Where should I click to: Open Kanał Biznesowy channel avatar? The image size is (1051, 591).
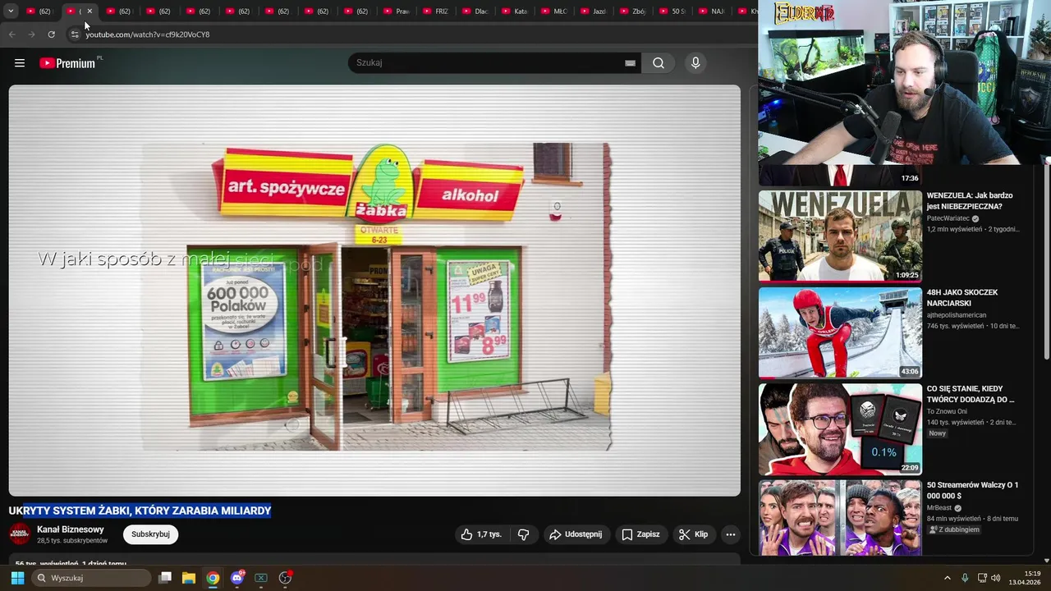tap(20, 534)
